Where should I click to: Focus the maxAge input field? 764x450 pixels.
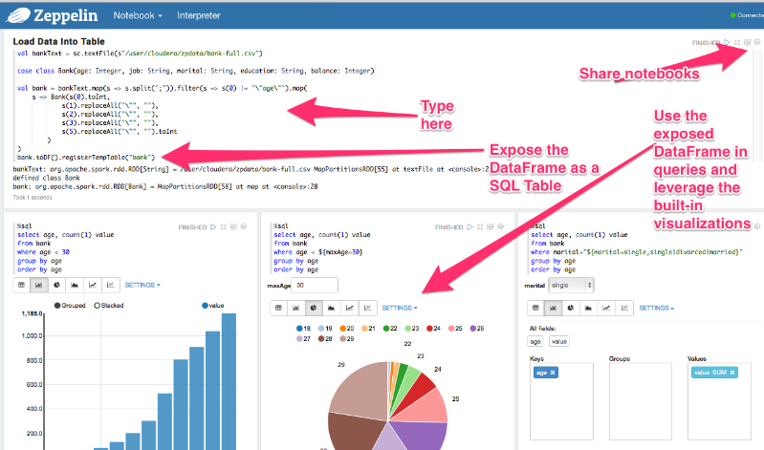pyautogui.click(x=315, y=285)
